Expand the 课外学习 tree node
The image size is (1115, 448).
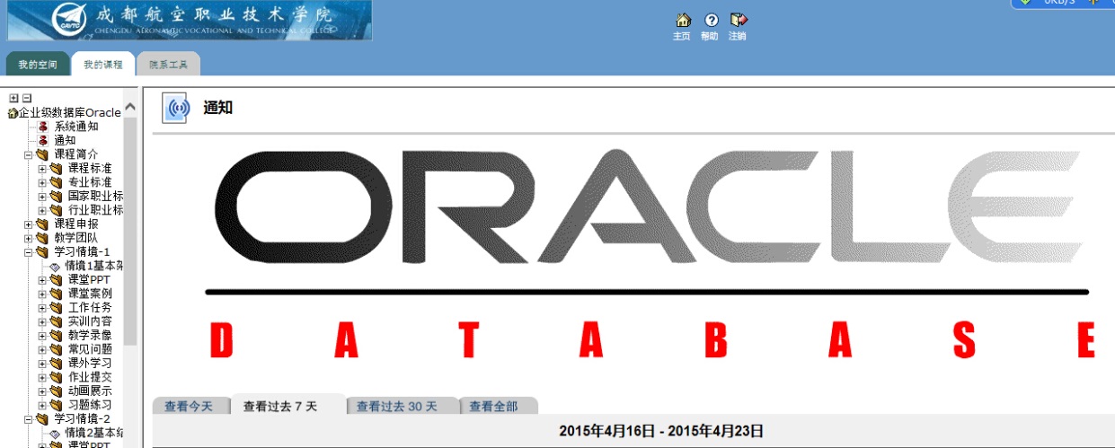point(42,364)
